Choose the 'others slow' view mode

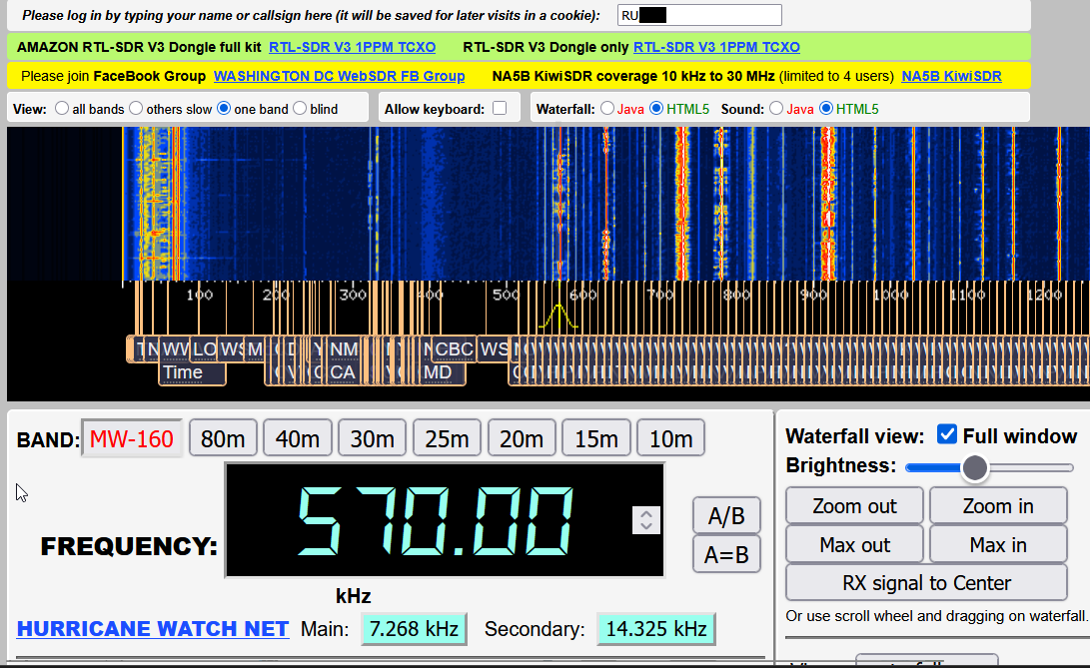point(137,109)
